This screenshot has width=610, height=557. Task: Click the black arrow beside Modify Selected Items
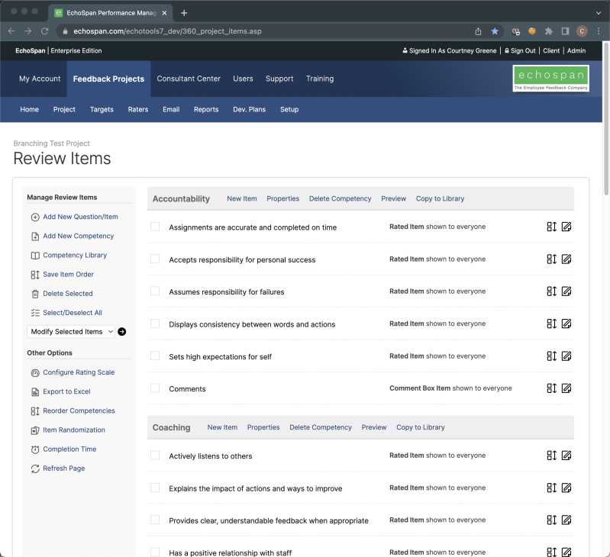point(122,332)
